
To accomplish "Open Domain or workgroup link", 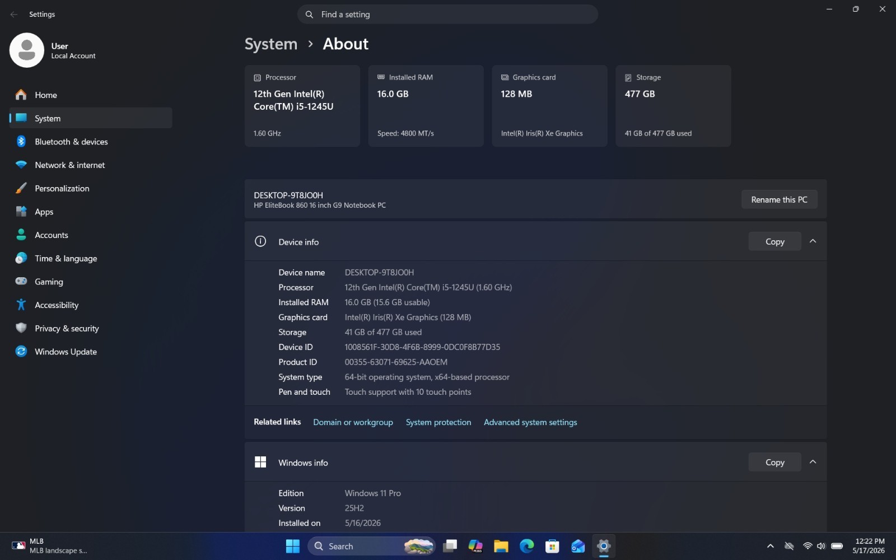I will click(x=353, y=422).
